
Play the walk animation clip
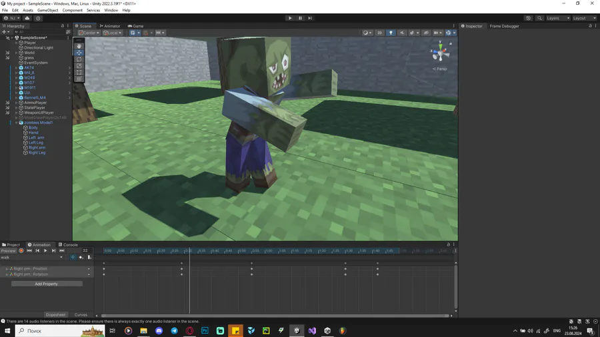coord(45,250)
